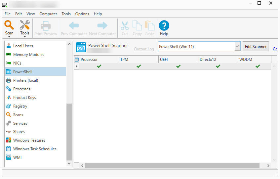Select the TPM check mark cell

tap(139, 66)
